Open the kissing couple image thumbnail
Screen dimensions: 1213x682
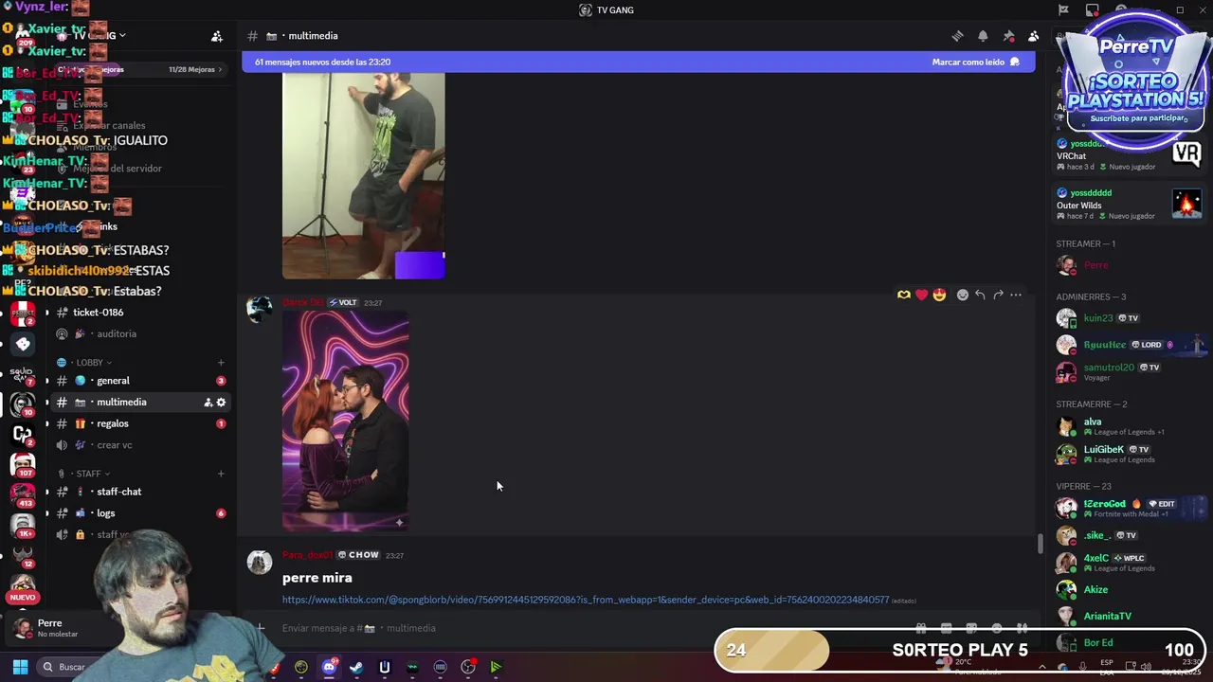pos(346,421)
